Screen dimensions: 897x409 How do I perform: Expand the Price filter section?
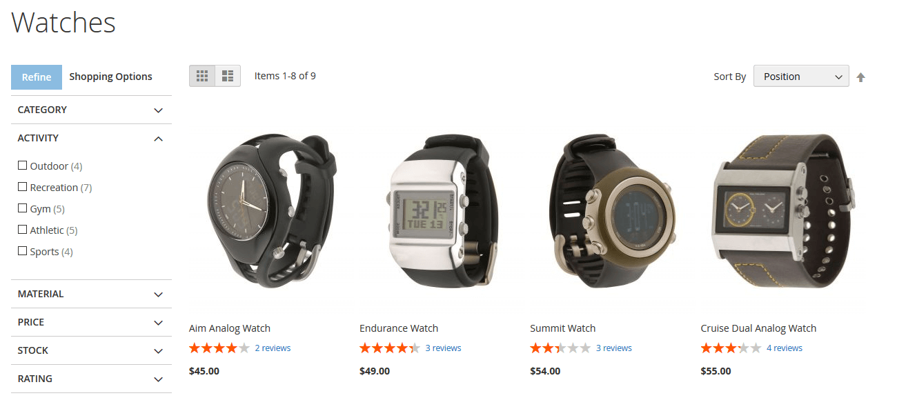[x=91, y=322]
